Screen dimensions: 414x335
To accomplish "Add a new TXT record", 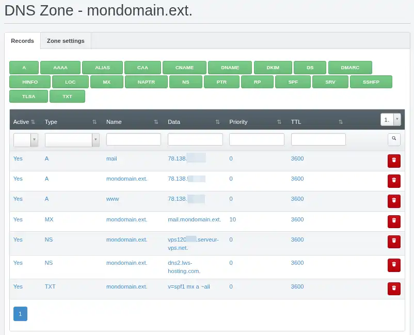I will (67, 97).
